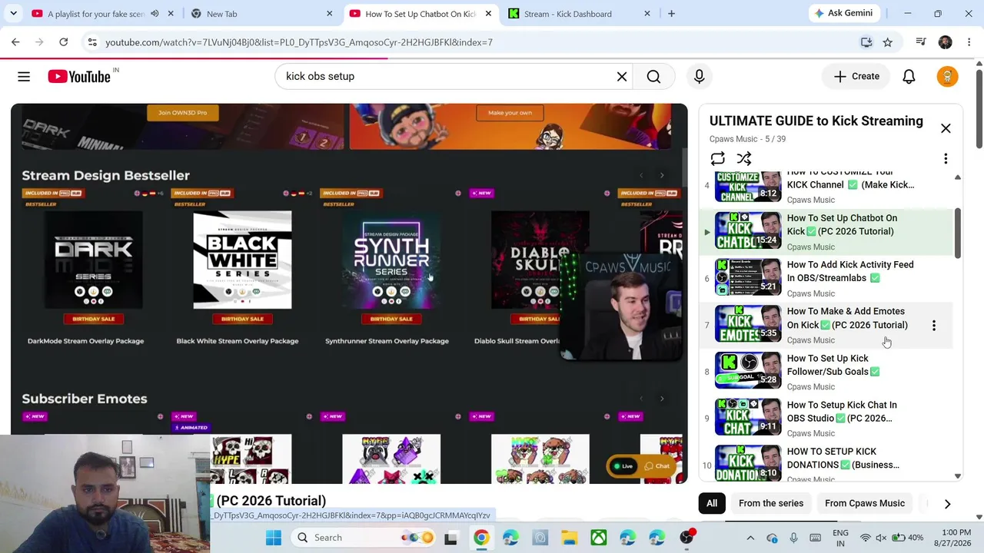This screenshot has width=984, height=553.
Task: Go to the YouTube home logo
Action: click(x=79, y=76)
